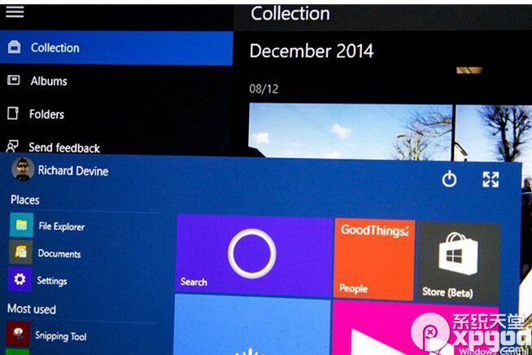This screenshot has height=355, width=532.
Task: Click the Folders icon in the sidebar
Action: point(13,113)
